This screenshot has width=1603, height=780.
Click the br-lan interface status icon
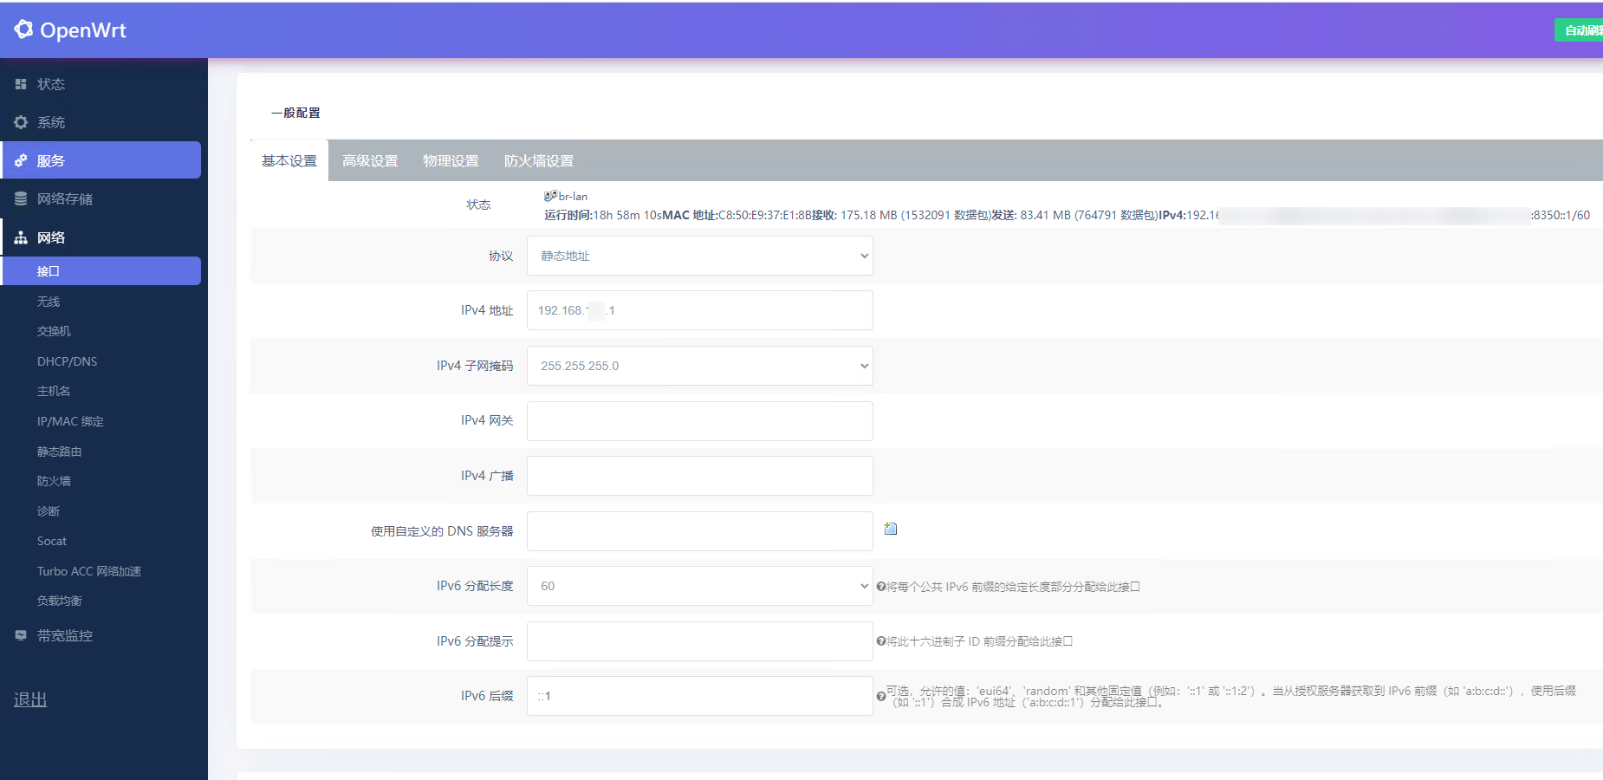(550, 197)
